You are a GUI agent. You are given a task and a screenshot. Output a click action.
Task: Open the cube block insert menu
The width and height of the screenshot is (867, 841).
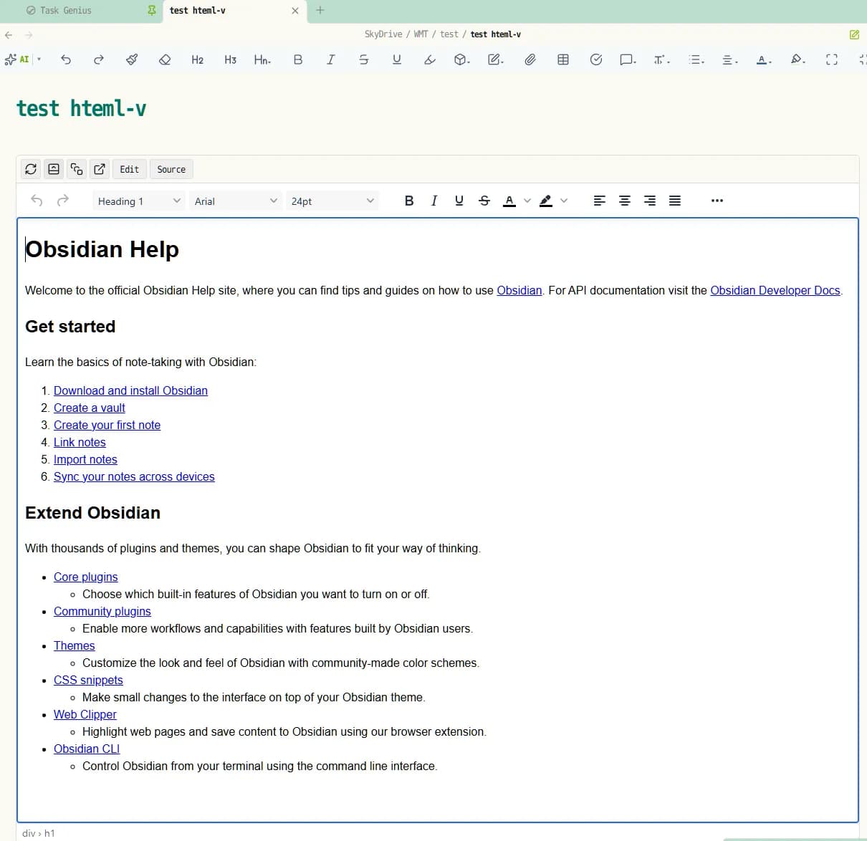(x=462, y=59)
